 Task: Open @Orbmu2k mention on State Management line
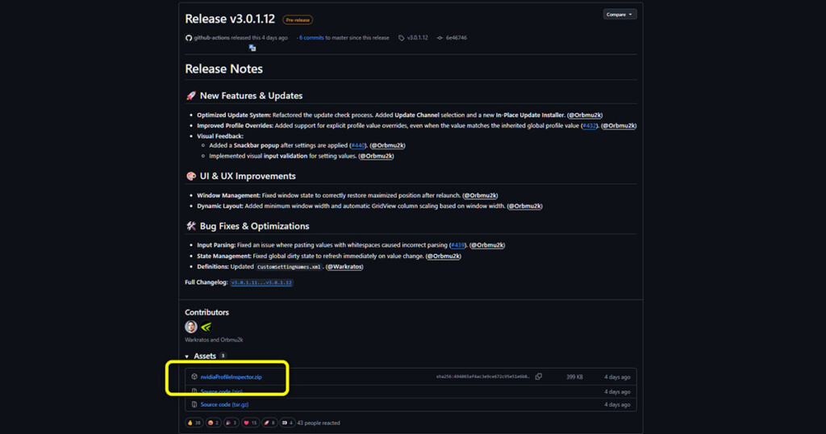point(444,256)
